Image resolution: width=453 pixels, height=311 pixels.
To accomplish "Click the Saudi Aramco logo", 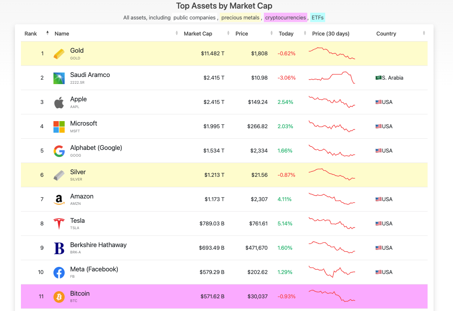I will (59, 78).
